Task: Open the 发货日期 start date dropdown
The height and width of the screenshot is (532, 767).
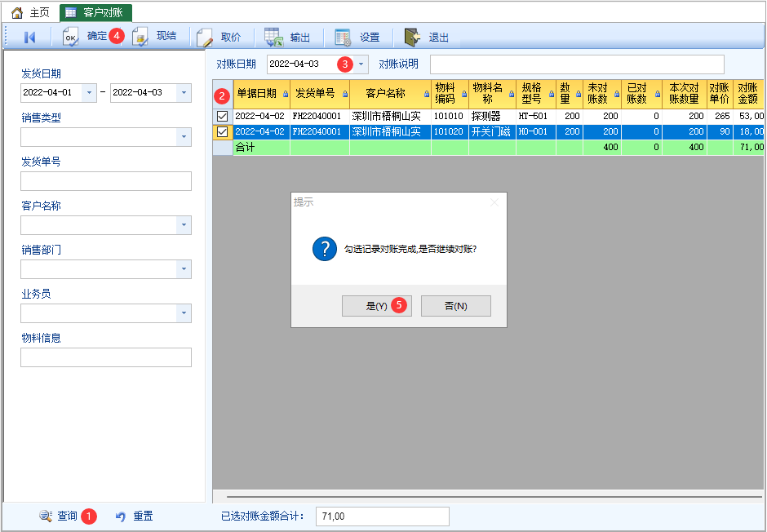Action: coord(89,92)
